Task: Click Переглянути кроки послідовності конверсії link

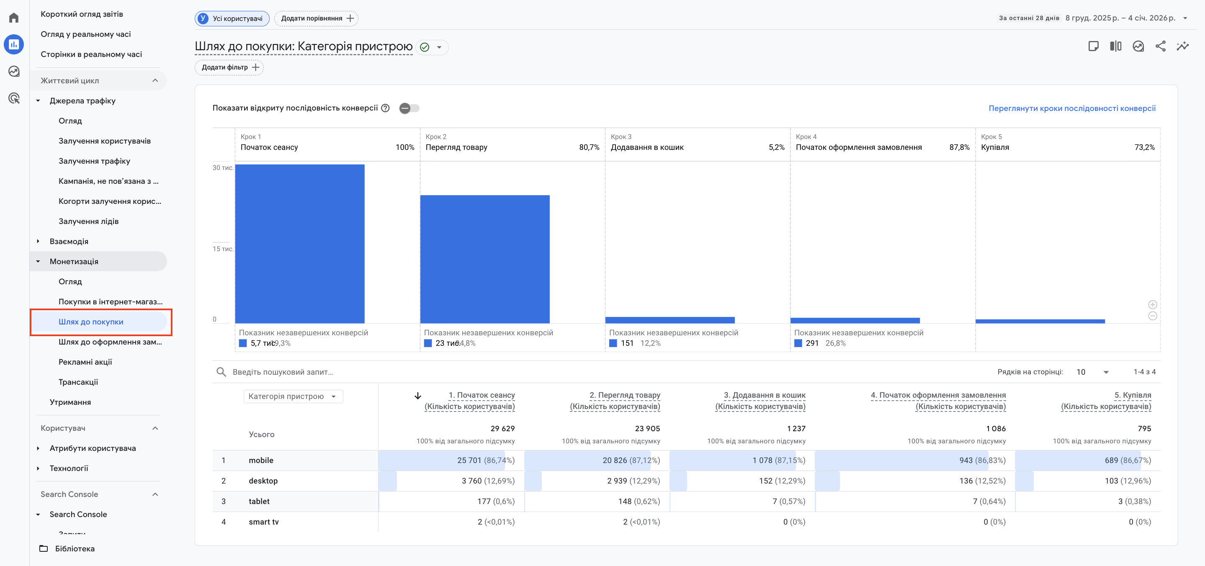Action: (1072, 108)
